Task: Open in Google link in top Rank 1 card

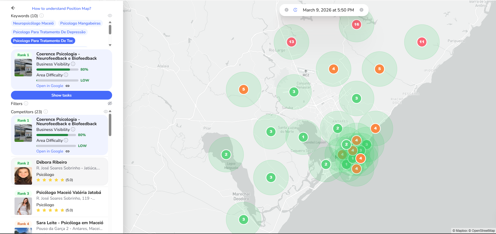Action: click(x=50, y=86)
